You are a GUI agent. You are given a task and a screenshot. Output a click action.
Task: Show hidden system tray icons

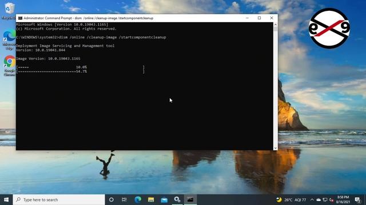coord(312,200)
